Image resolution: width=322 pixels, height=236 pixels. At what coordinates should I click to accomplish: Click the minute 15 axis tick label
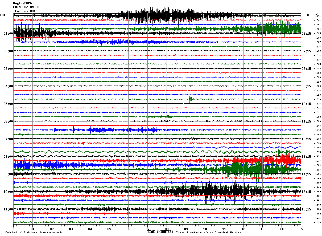coord(301,229)
